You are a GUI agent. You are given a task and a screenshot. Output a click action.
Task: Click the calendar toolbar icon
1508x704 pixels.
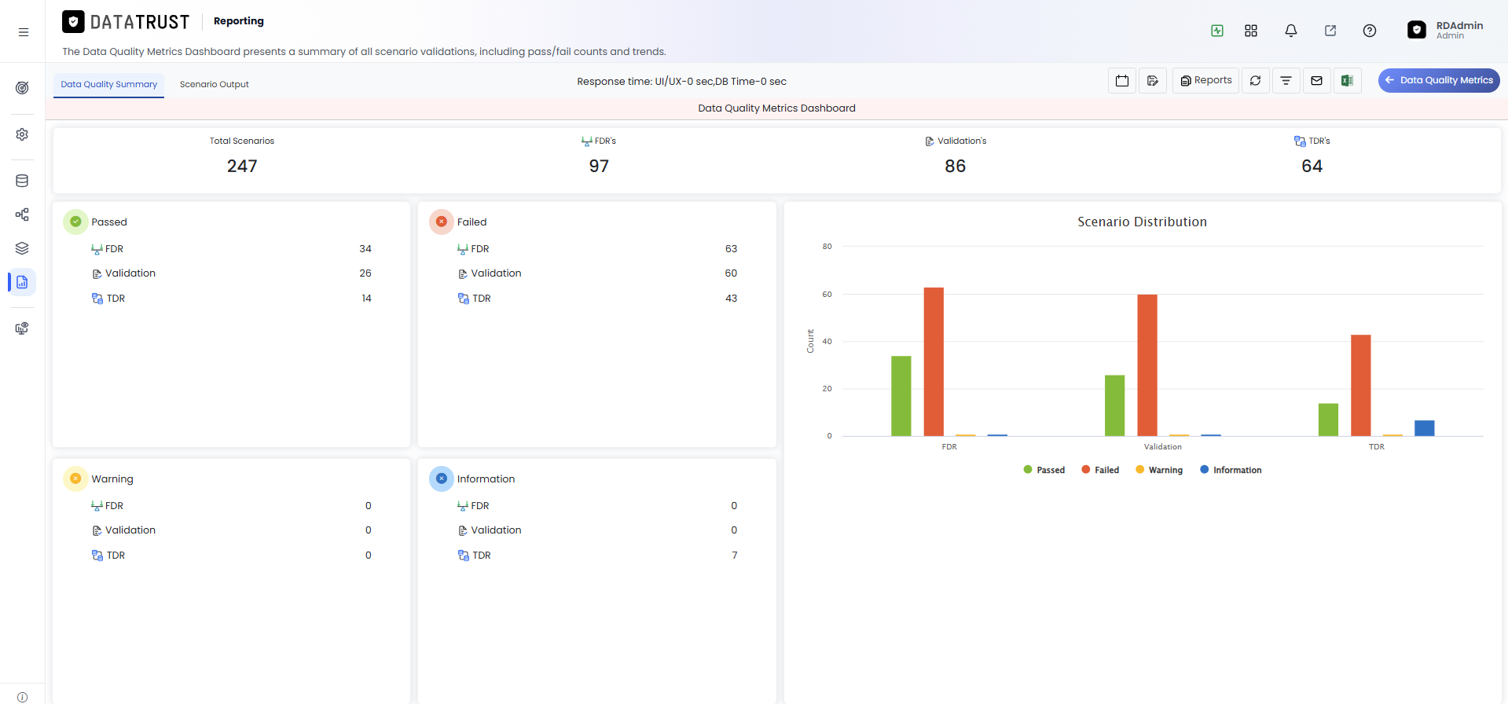[x=1122, y=80]
